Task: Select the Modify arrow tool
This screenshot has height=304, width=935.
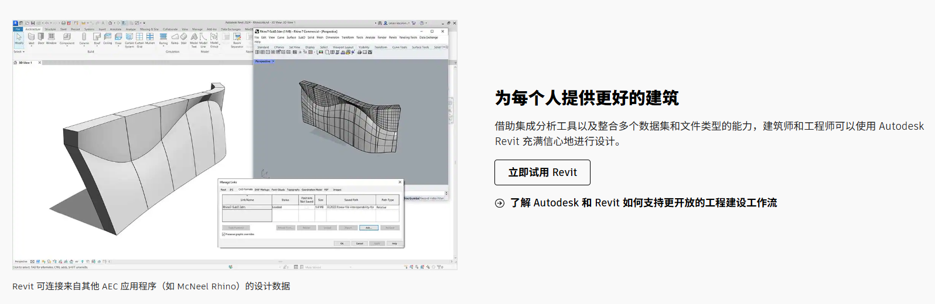Action: [x=19, y=37]
